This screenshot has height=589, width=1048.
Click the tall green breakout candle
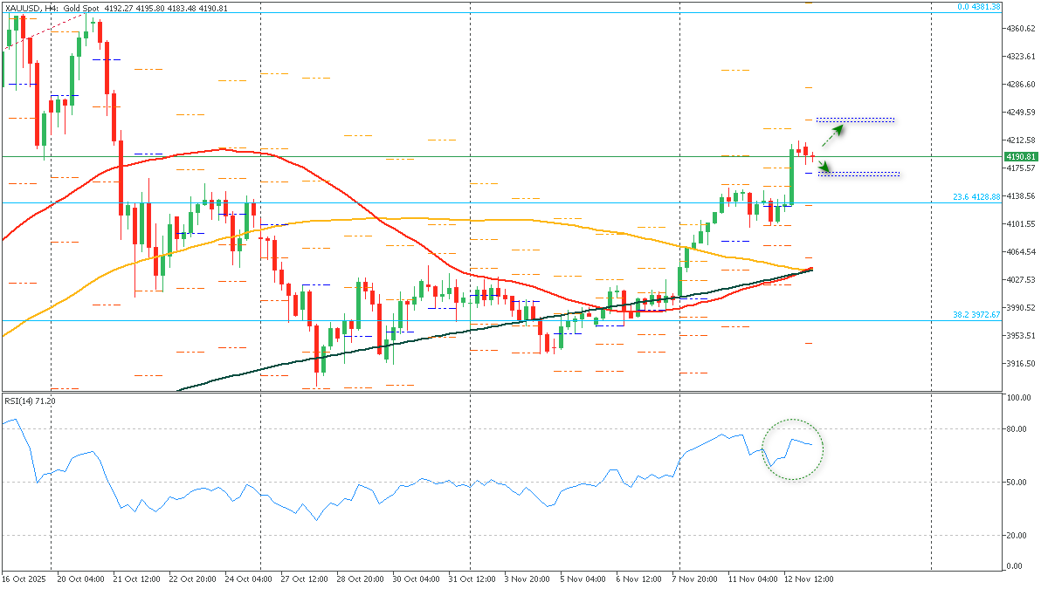point(793,175)
